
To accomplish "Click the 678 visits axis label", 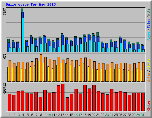I will point(4,56).
